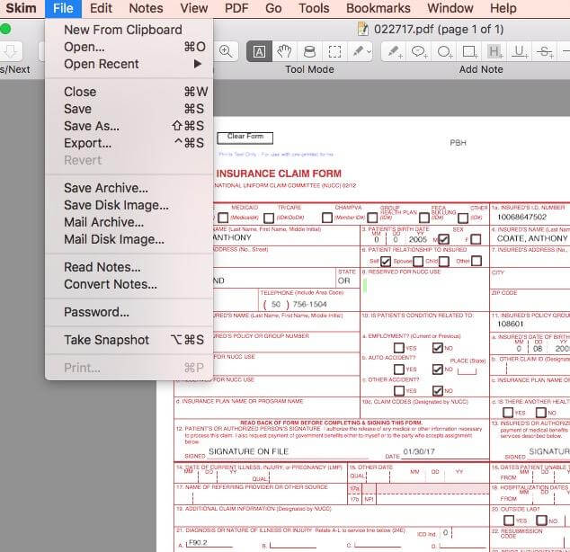Viewport: 570px width, 552px height.
Task: Click the telephone number field 756-1504
Action: [309, 305]
